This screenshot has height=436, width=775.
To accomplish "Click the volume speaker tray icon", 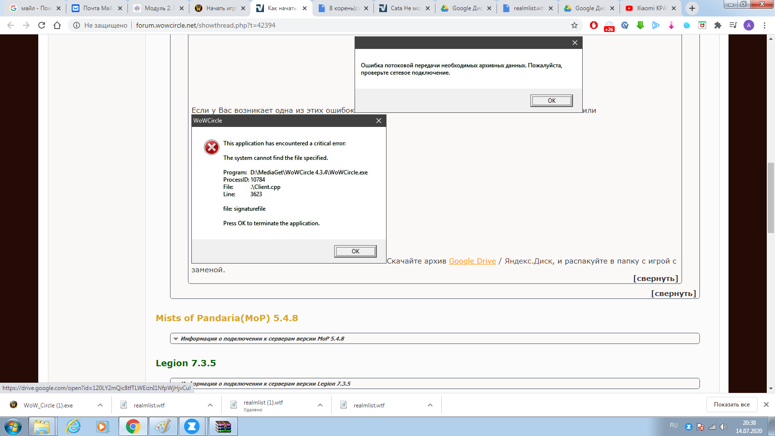I will [723, 427].
